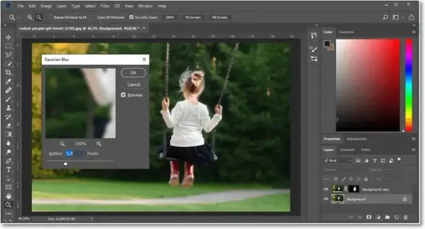This screenshot has width=425, height=229.
Task: Disable the Scrubby Zoom checkbox
Action: coord(131,18)
